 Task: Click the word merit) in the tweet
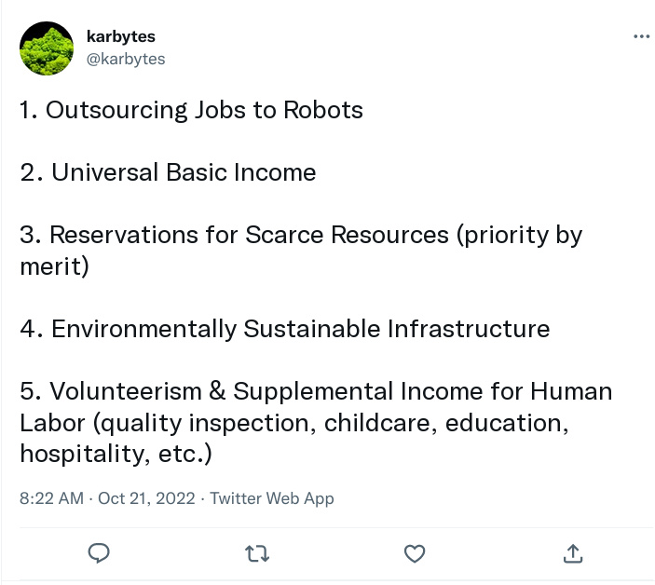point(55,266)
